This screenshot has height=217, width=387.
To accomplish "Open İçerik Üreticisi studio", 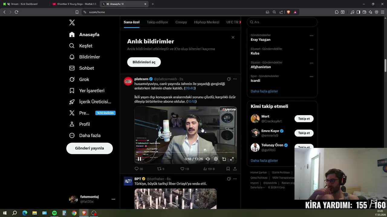I will pyautogui.click(x=90, y=102).
